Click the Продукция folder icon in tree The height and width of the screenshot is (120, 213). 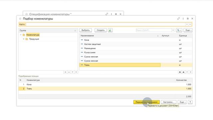tap(27, 39)
